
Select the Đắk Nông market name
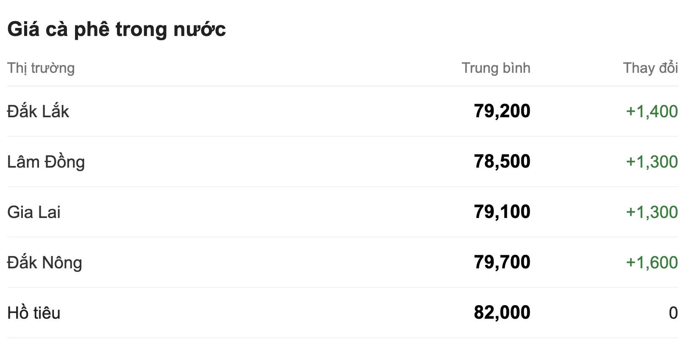point(44,262)
